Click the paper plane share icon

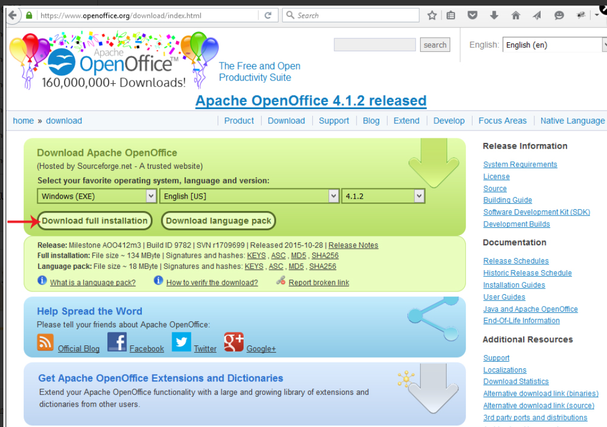click(x=537, y=16)
